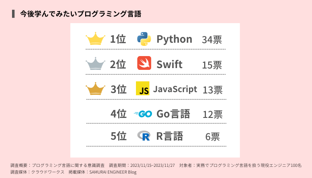Viewport: 312px width, 178px height.
Task: Click the 34票 vote count
Action: tap(212, 40)
